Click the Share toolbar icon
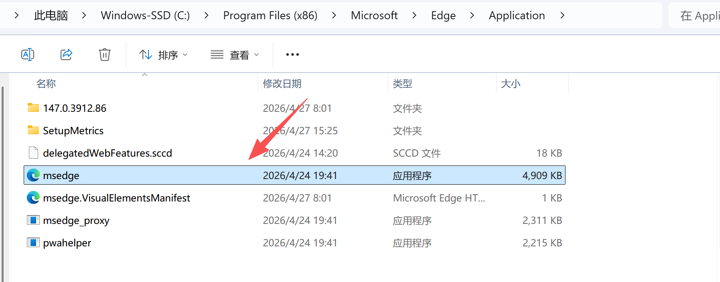 click(66, 54)
